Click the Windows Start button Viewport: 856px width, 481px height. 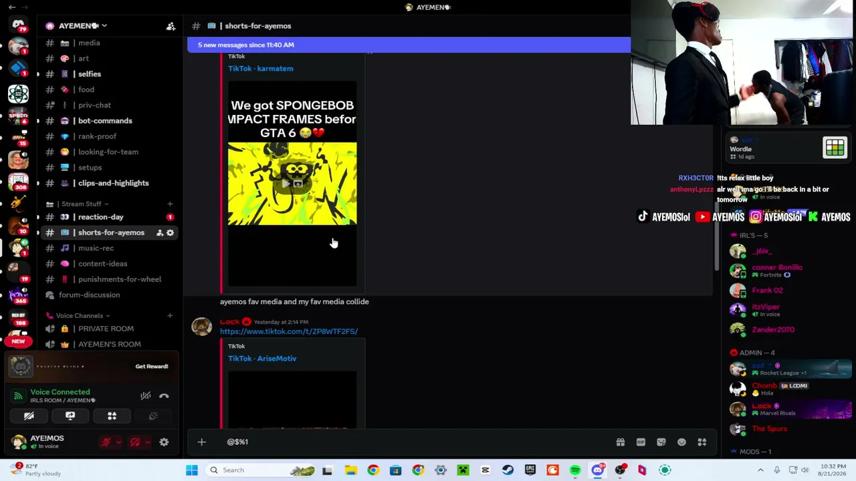tap(192, 470)
